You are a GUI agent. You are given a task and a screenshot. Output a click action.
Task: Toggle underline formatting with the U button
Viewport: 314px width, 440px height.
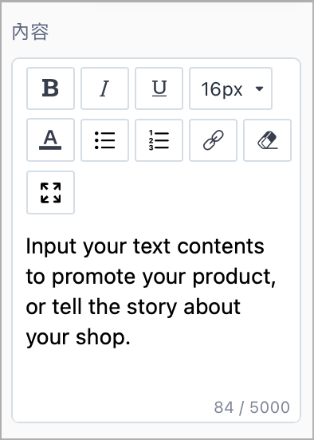click(x=159, y=88)
